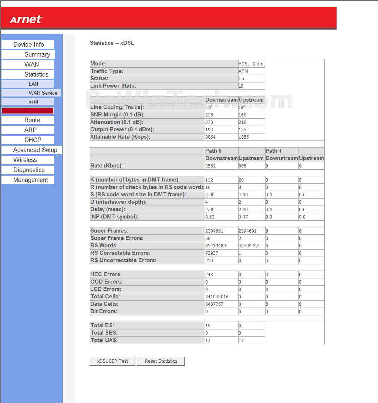
Task: Open LAN statistics submenu
Action: tap(28, 84)
